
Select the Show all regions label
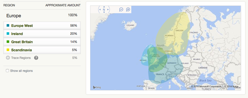tap(21, 71)
